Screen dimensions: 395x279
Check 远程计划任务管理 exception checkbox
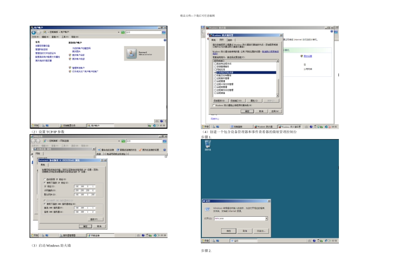click(x=215, y=84)
